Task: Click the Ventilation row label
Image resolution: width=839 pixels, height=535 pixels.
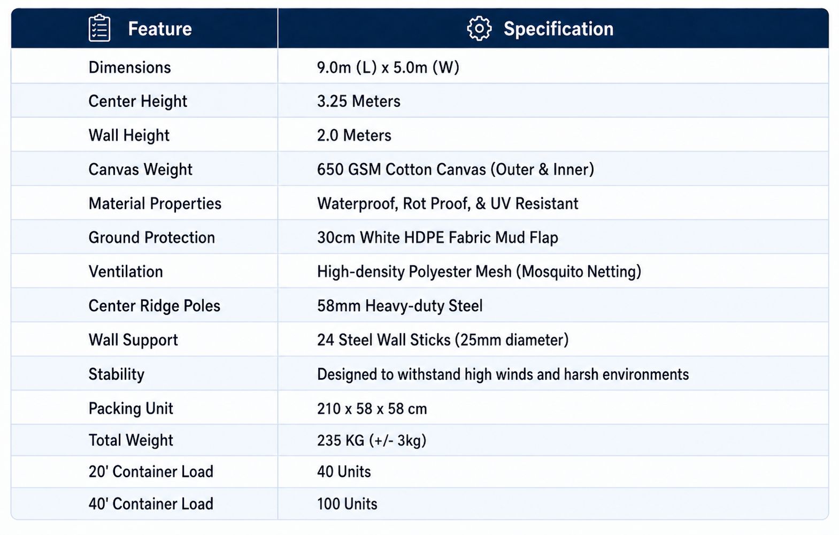Action: coord(126,272)
